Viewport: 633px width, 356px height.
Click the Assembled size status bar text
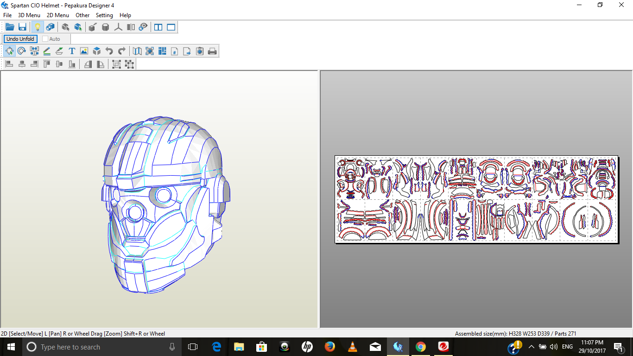coord(515,333)
